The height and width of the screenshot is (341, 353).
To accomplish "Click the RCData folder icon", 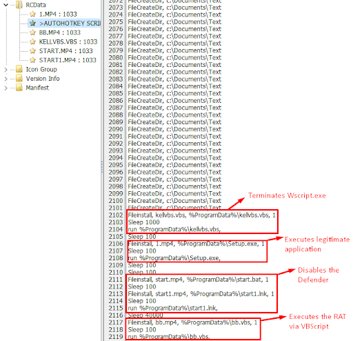I will pos(19,5).
